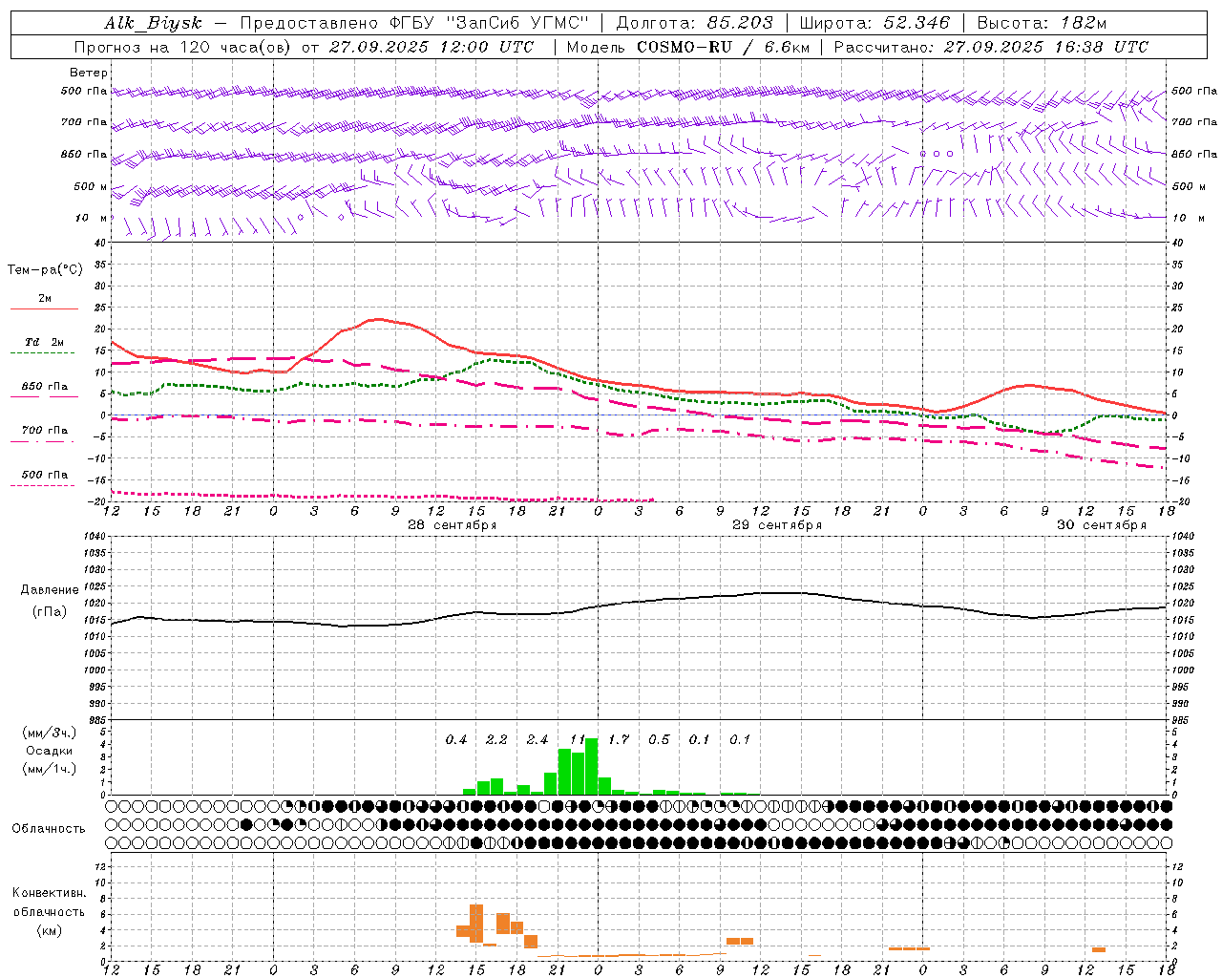
Task: Click the 29 сентября date label
Action: click(776, 525)
